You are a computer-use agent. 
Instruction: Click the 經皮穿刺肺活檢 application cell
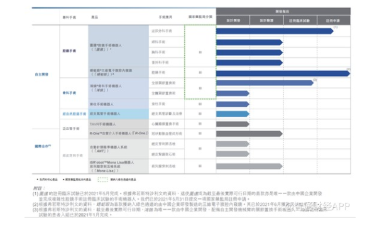pos(167,144)
